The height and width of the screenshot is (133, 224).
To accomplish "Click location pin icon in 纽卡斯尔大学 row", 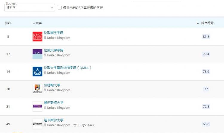I will pos(45,125).
